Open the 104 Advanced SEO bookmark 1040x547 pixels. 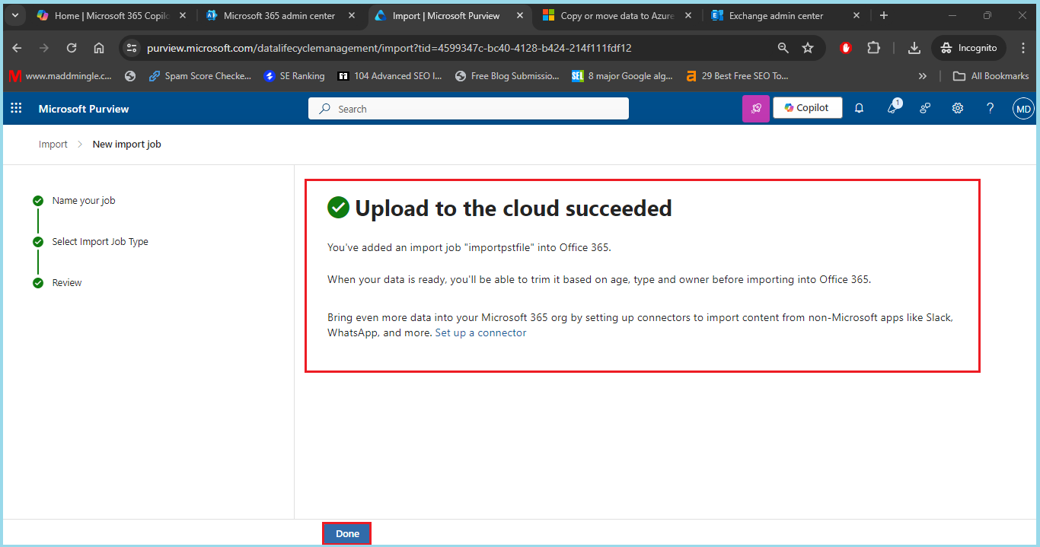coord(390,76)
